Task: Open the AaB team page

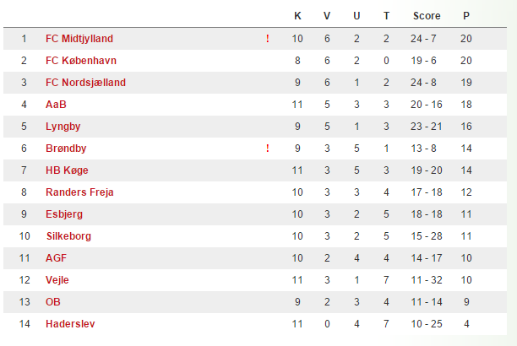Action: point(56,105)
